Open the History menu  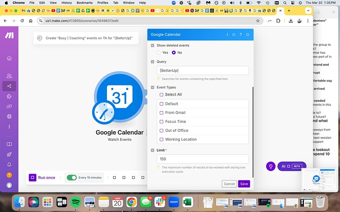tap(67, 3)
